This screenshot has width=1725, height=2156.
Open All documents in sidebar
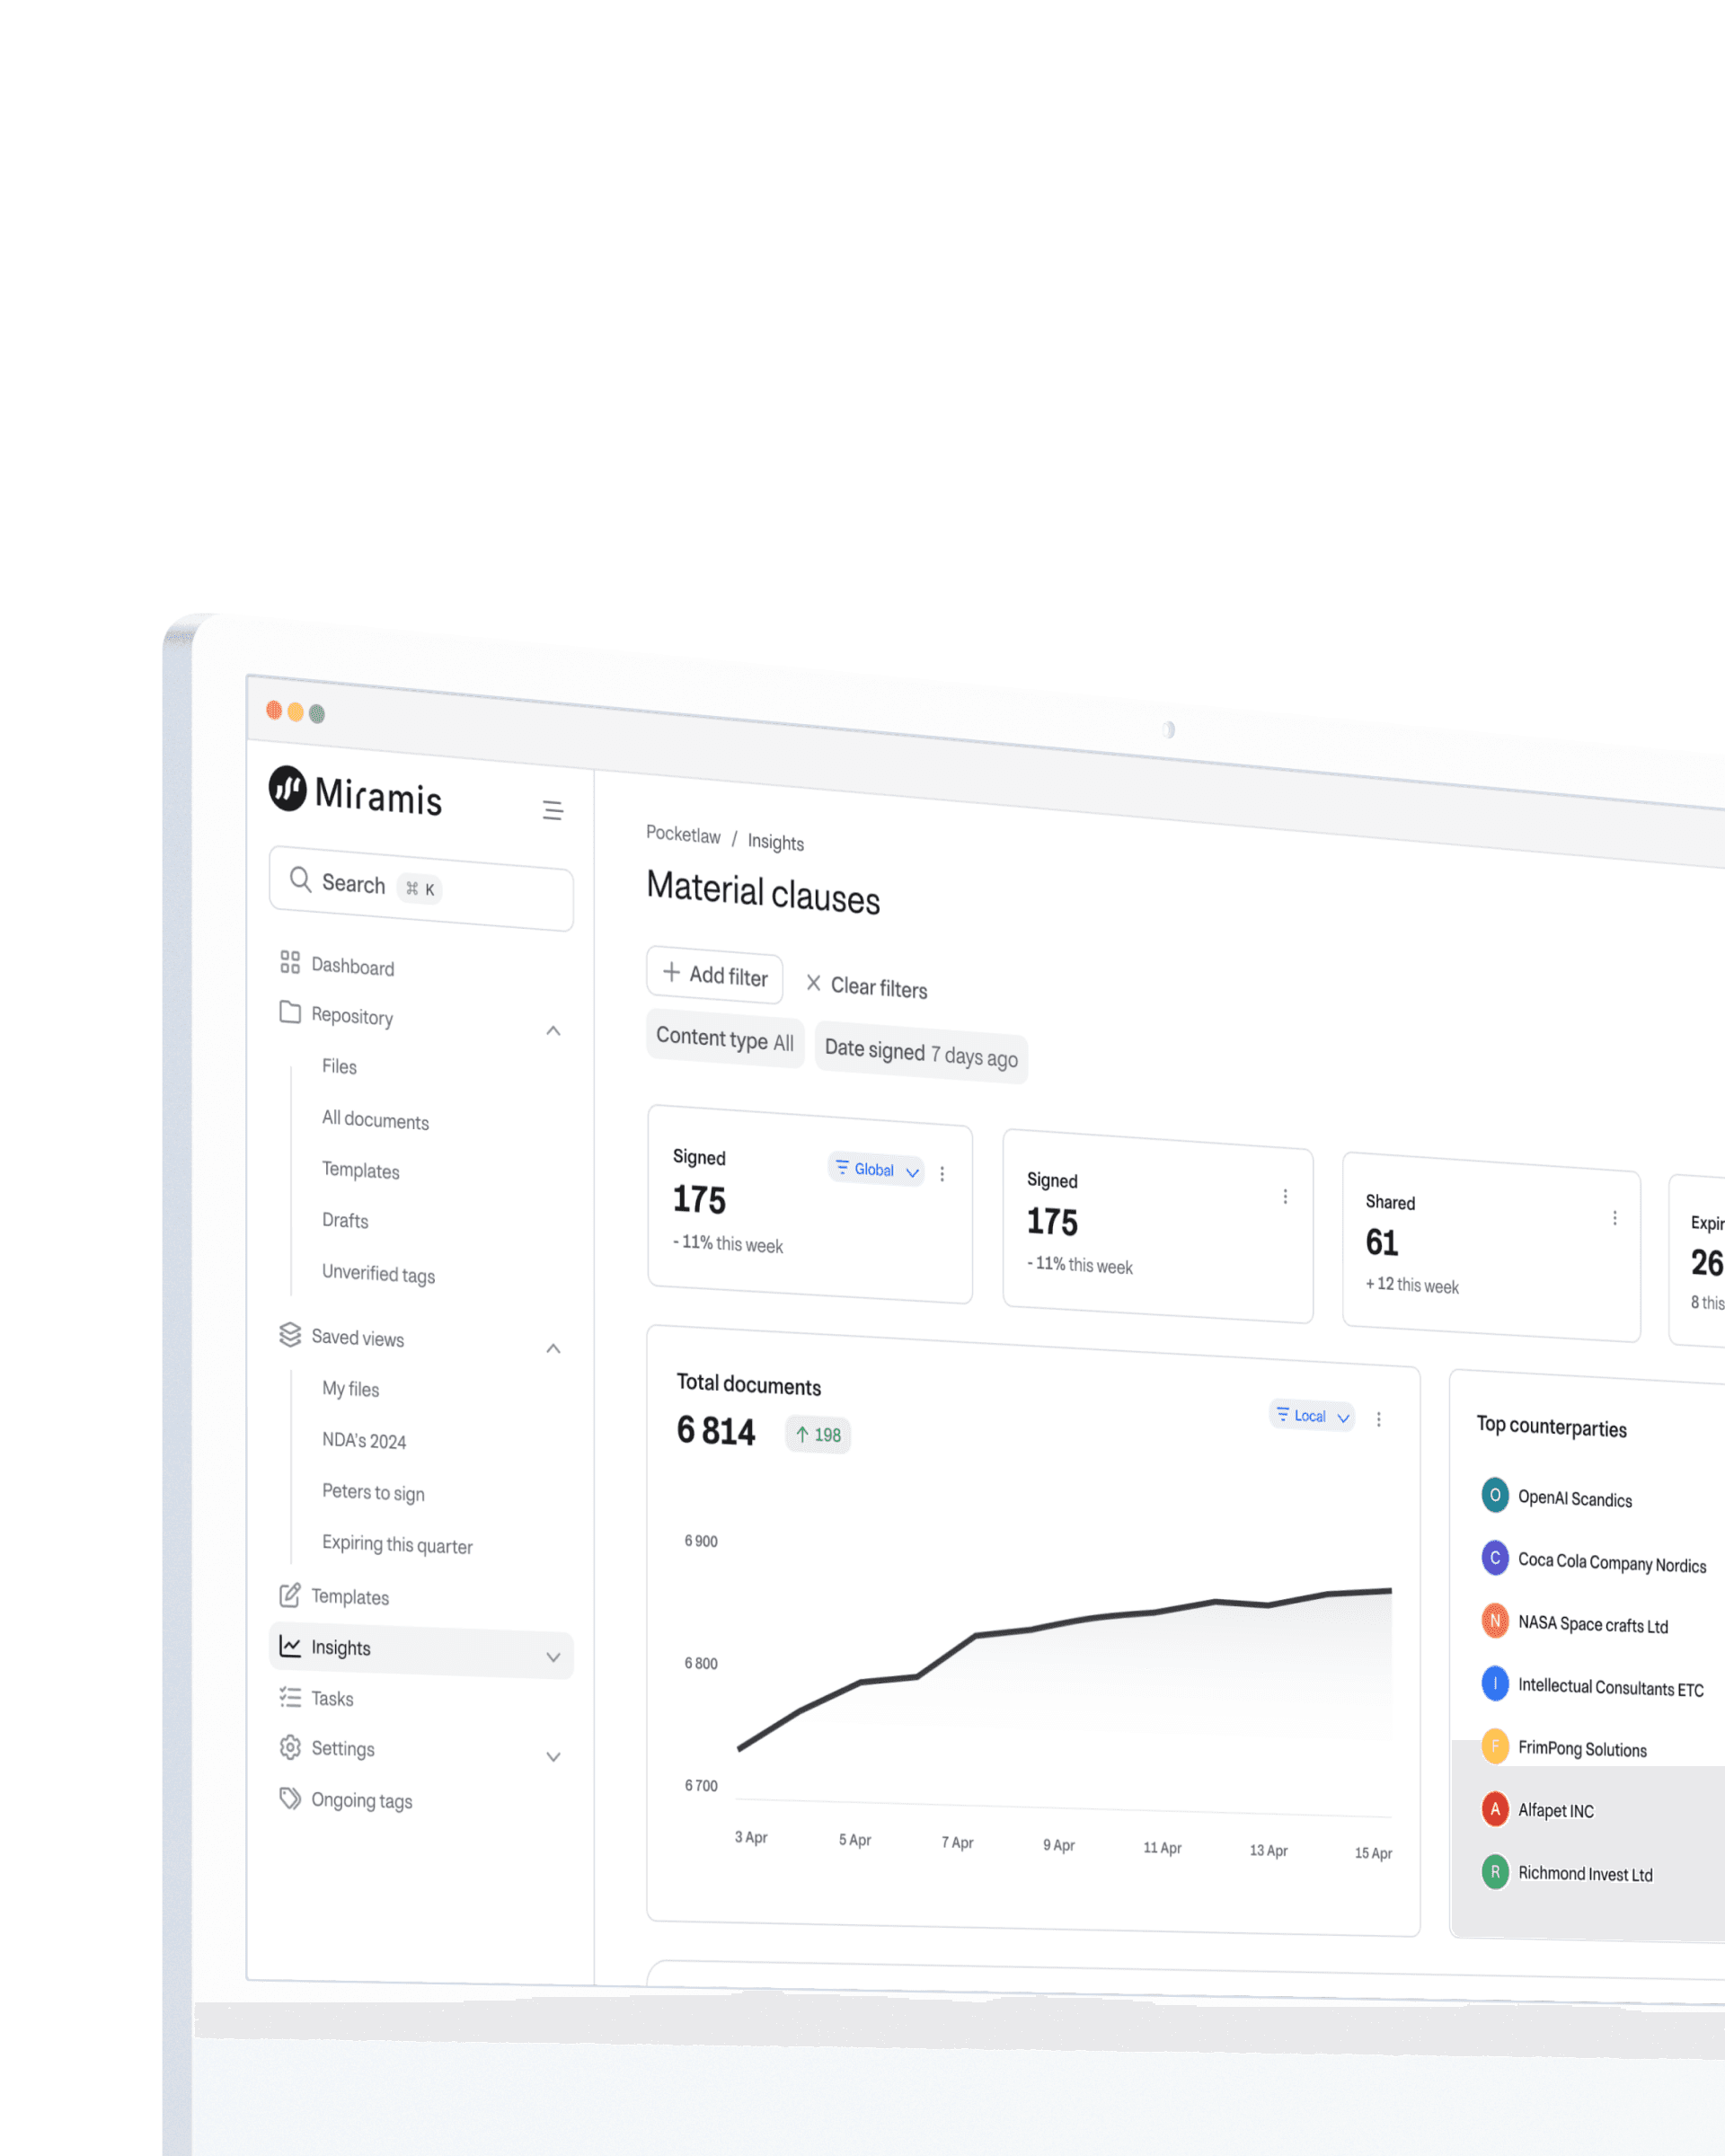point(375,1120)
